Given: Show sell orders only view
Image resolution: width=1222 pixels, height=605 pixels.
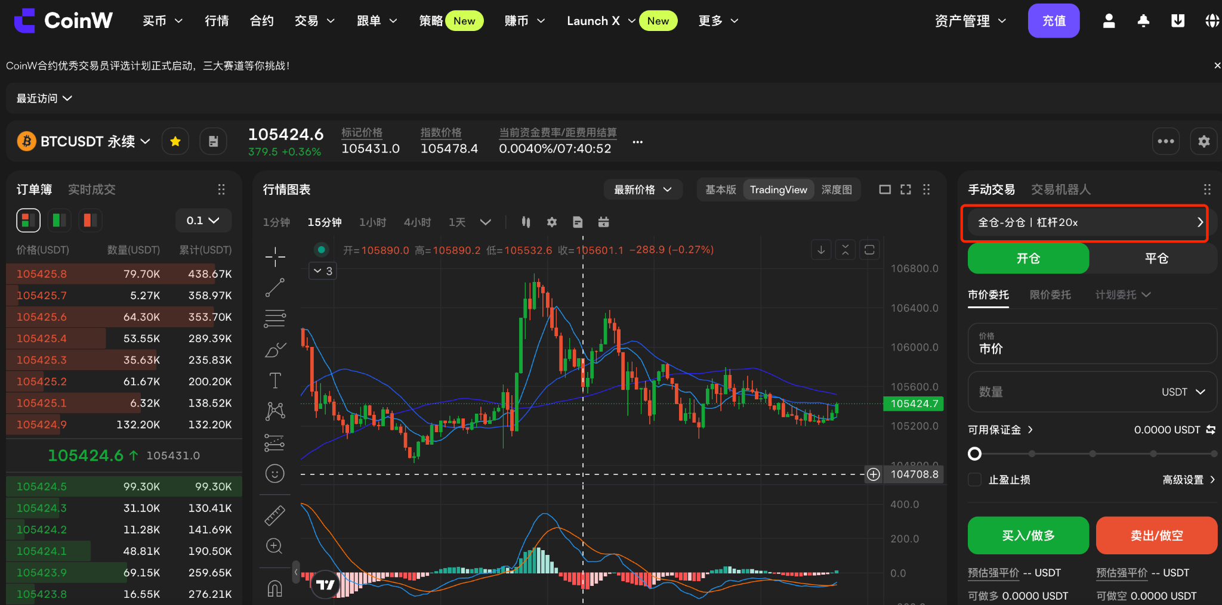Looking at the screenshot, I should [x=90, y=221].
